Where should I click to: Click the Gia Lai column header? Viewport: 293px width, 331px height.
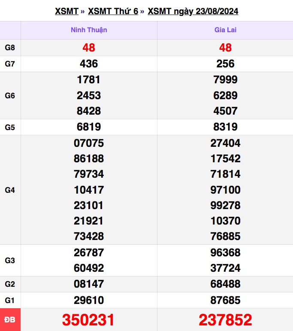coord(225,30)
